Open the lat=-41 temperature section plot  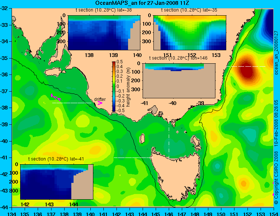click(x=57, y=182)
